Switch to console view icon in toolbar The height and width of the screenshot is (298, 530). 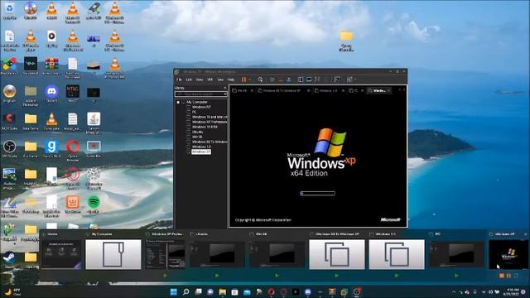[x=337, y=79]
